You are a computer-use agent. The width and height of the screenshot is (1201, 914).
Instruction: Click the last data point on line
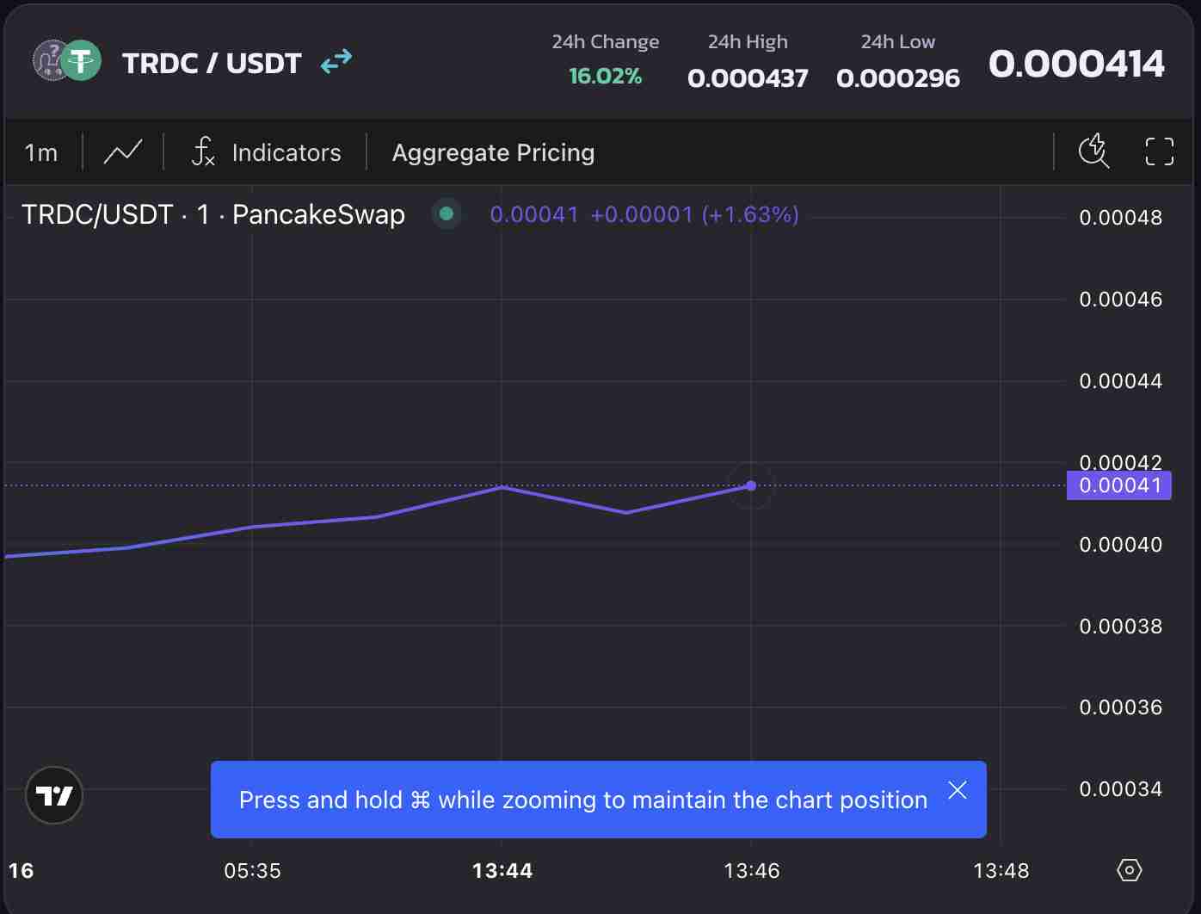tap(751, 485)
